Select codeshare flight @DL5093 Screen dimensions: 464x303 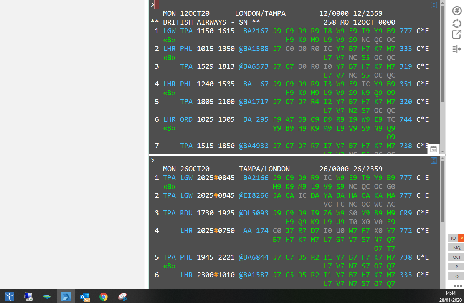(254, 213)
